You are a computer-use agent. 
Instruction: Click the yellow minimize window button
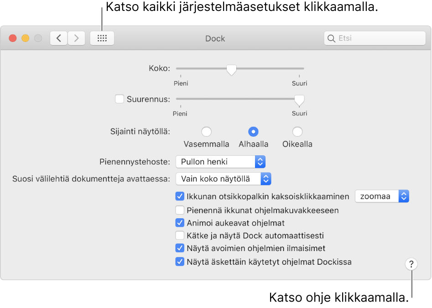(26, 38)
